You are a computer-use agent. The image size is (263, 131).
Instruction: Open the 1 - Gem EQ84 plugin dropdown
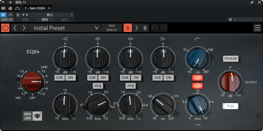pyautogui.click(x=37, y=8)
